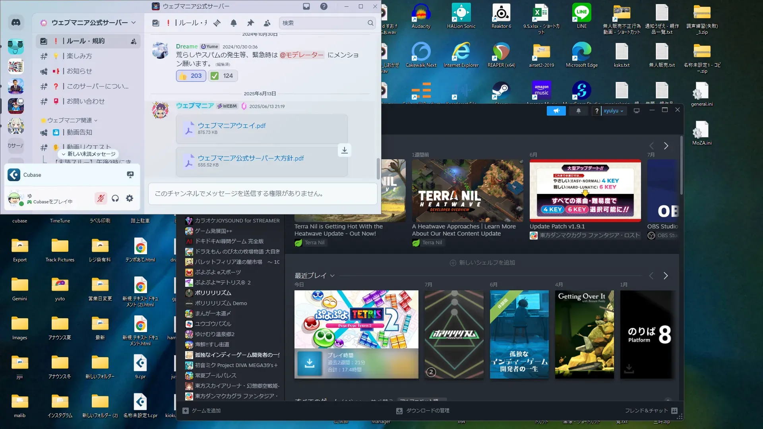Click the Discord 検索 search field
Viewport: 763px width, 429px height.
324,23
